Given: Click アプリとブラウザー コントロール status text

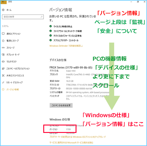Looking at the screenshot, I should tap(66, 40).
